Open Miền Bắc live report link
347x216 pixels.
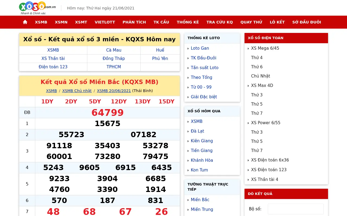click(200, 200)
